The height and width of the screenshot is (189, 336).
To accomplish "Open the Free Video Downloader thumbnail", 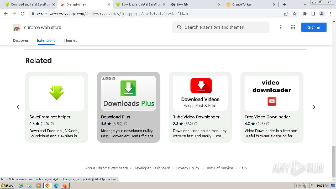I will coord(272,93).
